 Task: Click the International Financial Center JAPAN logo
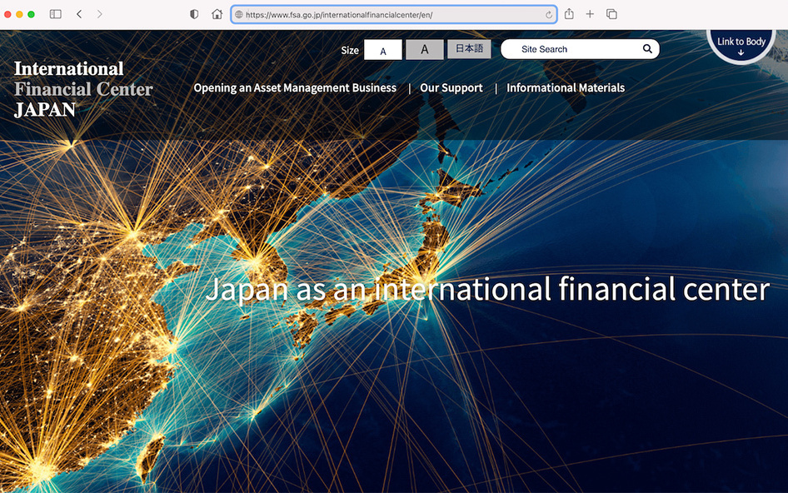click(x=82, y=88)
